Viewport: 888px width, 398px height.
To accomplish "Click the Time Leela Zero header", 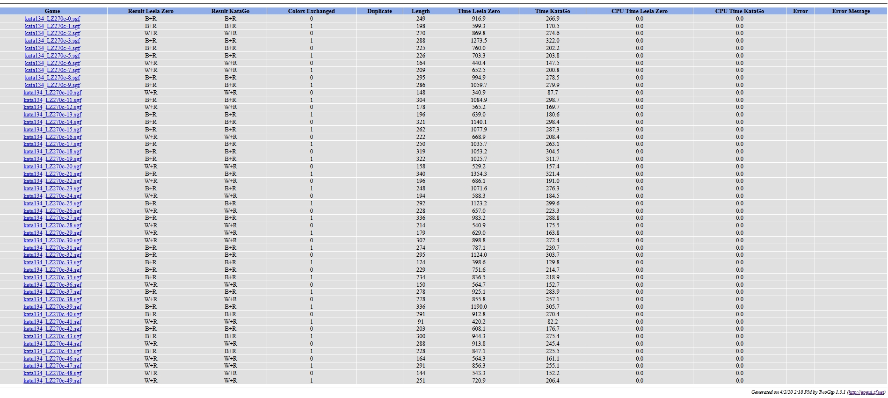I will tap(479, 11).
